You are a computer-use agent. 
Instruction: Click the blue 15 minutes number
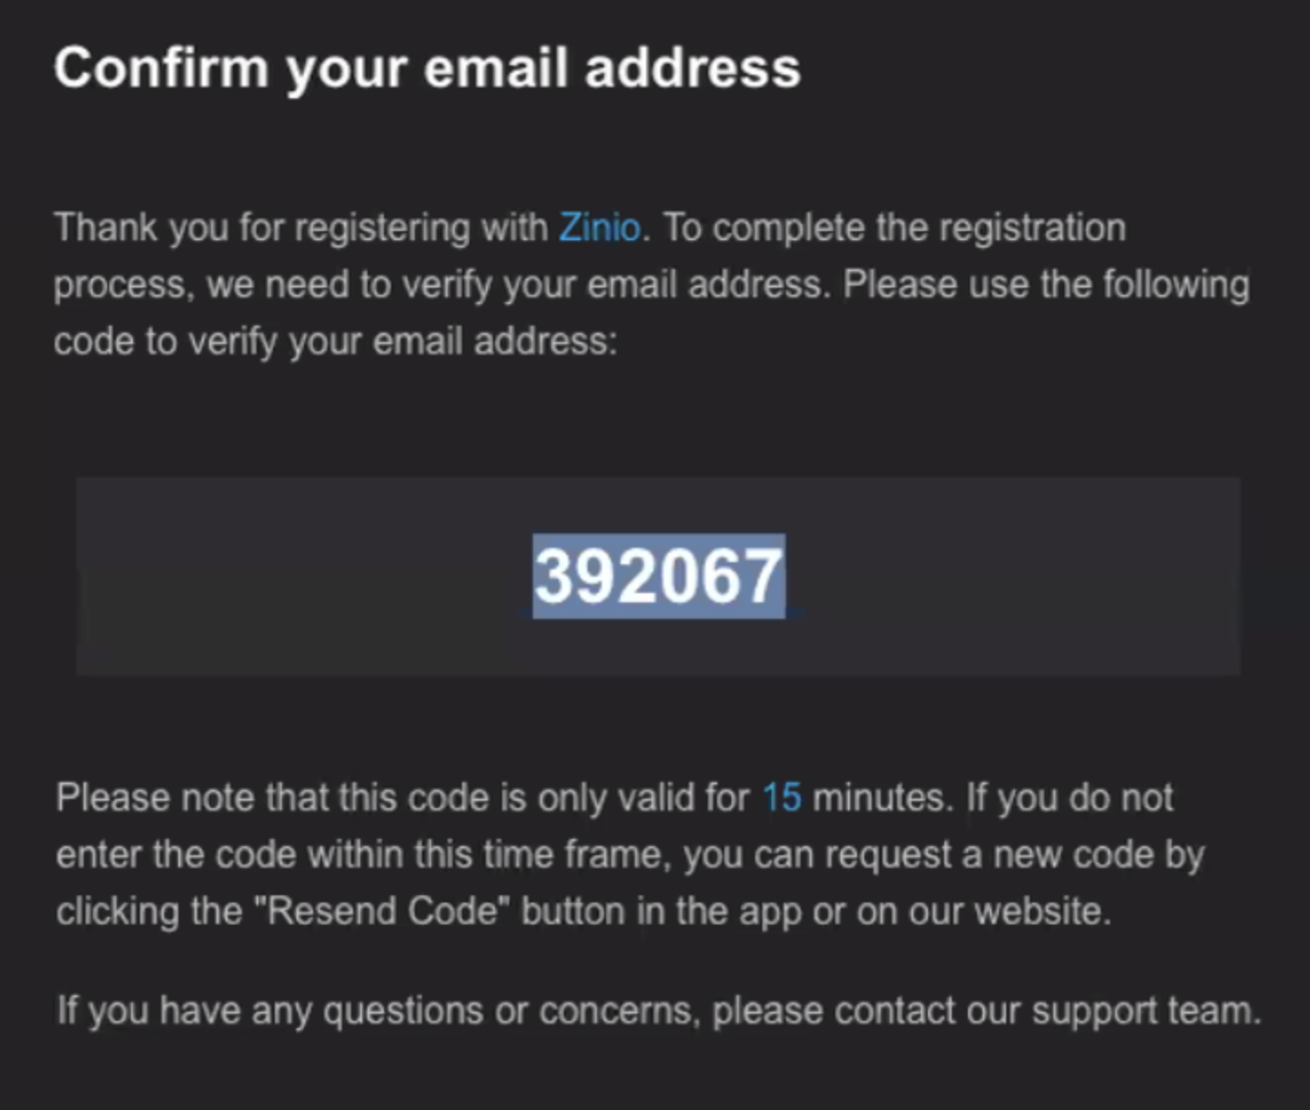(x=781, y=798)
